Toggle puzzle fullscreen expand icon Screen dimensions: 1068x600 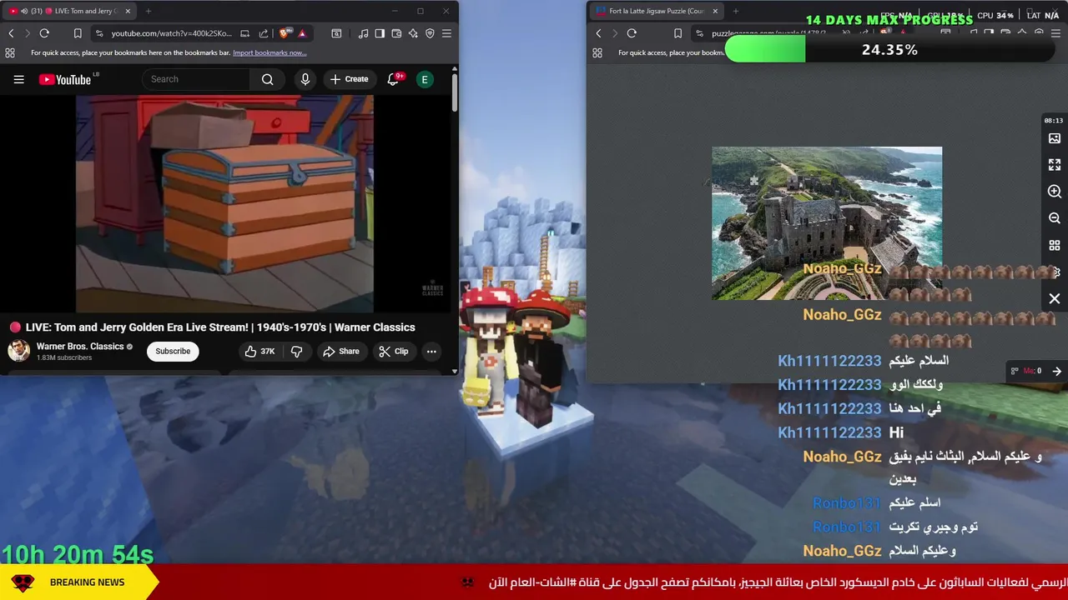coord(1055,165)
